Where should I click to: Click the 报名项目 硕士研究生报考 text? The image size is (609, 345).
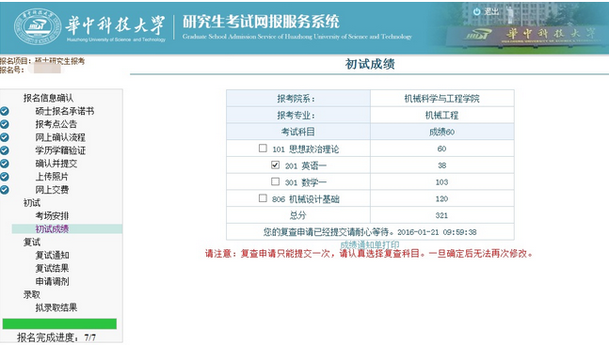click(42, 61)
